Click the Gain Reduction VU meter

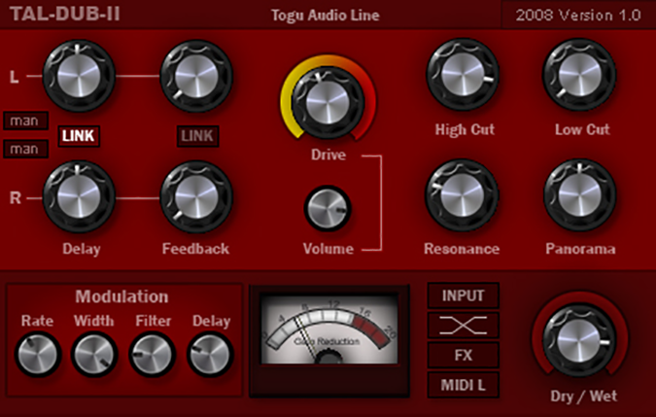pos(329,329)
